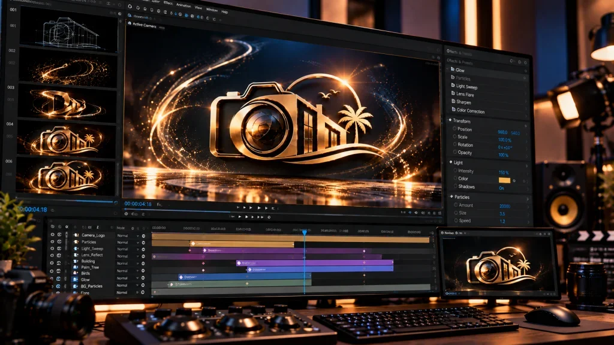
Task: Click the Glow preset icon in Effects & Presets
Action: (x=452, y=69)
